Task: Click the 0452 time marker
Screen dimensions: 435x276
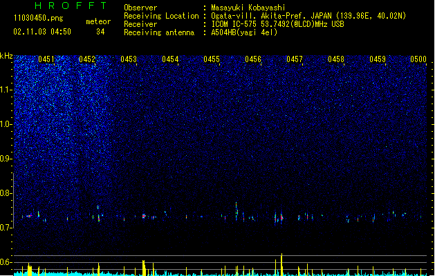Action: (x=87, y=59)
